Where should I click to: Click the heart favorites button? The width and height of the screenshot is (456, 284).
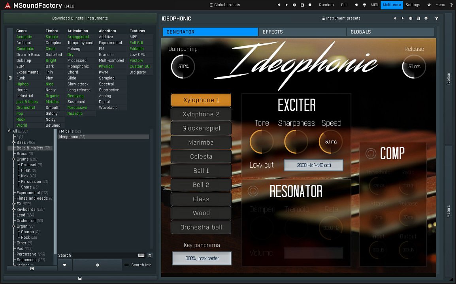coord(64,265)
